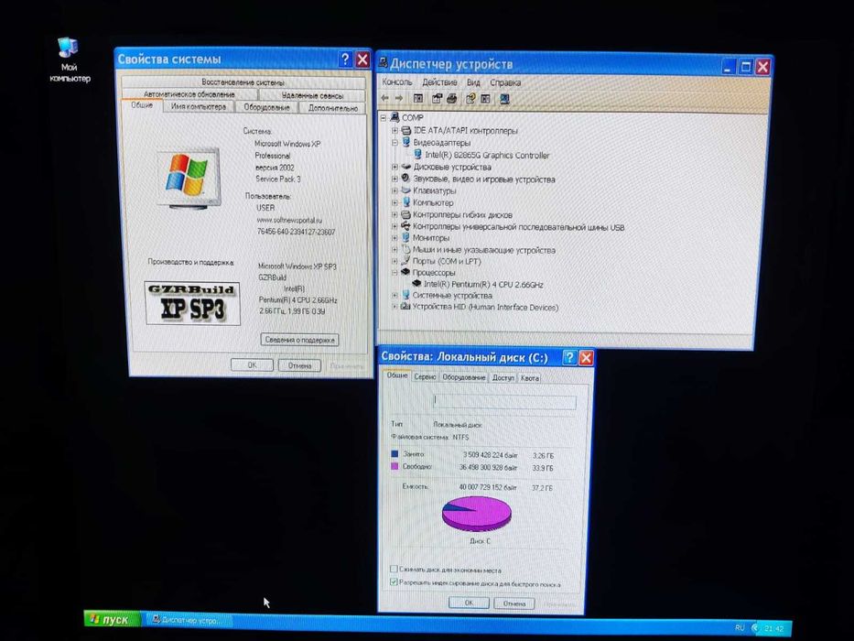Click the help question mark in Disk C properties
854x641 pixels.
pos(569,357)
